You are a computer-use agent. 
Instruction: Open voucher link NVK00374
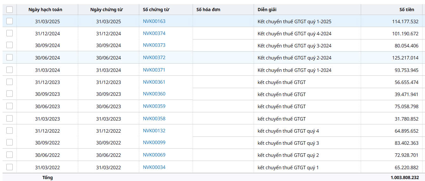[x=154, y=33]
